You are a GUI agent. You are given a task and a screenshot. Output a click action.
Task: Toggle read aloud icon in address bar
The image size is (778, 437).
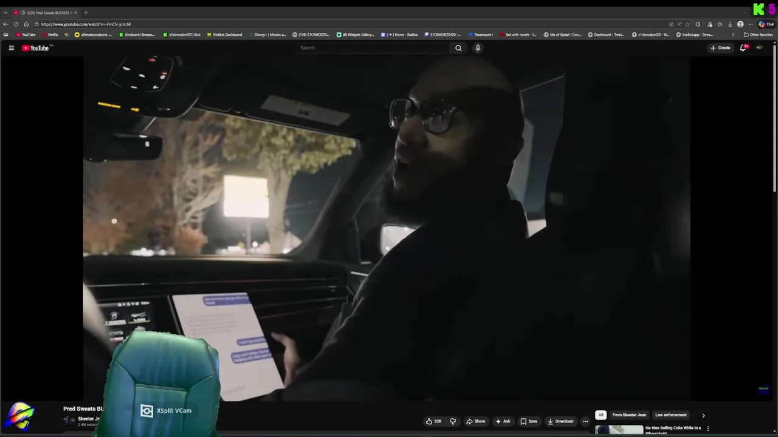(680, 24)
